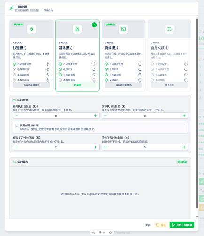Click the help icon beside C mode 保留源码
Viewport: 204px width, 236px height.
pyautogui.click(x=140, y=80)
